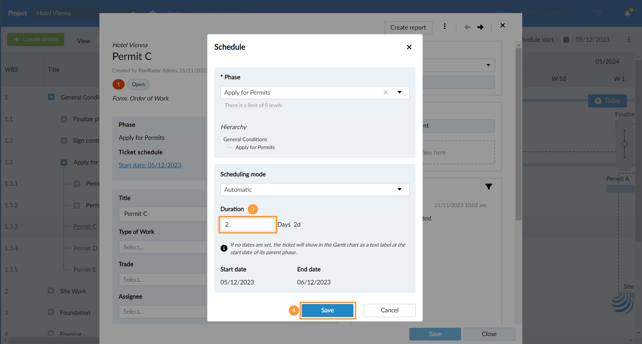Click the info icon beside Gantt note

[x=224, y=248]
